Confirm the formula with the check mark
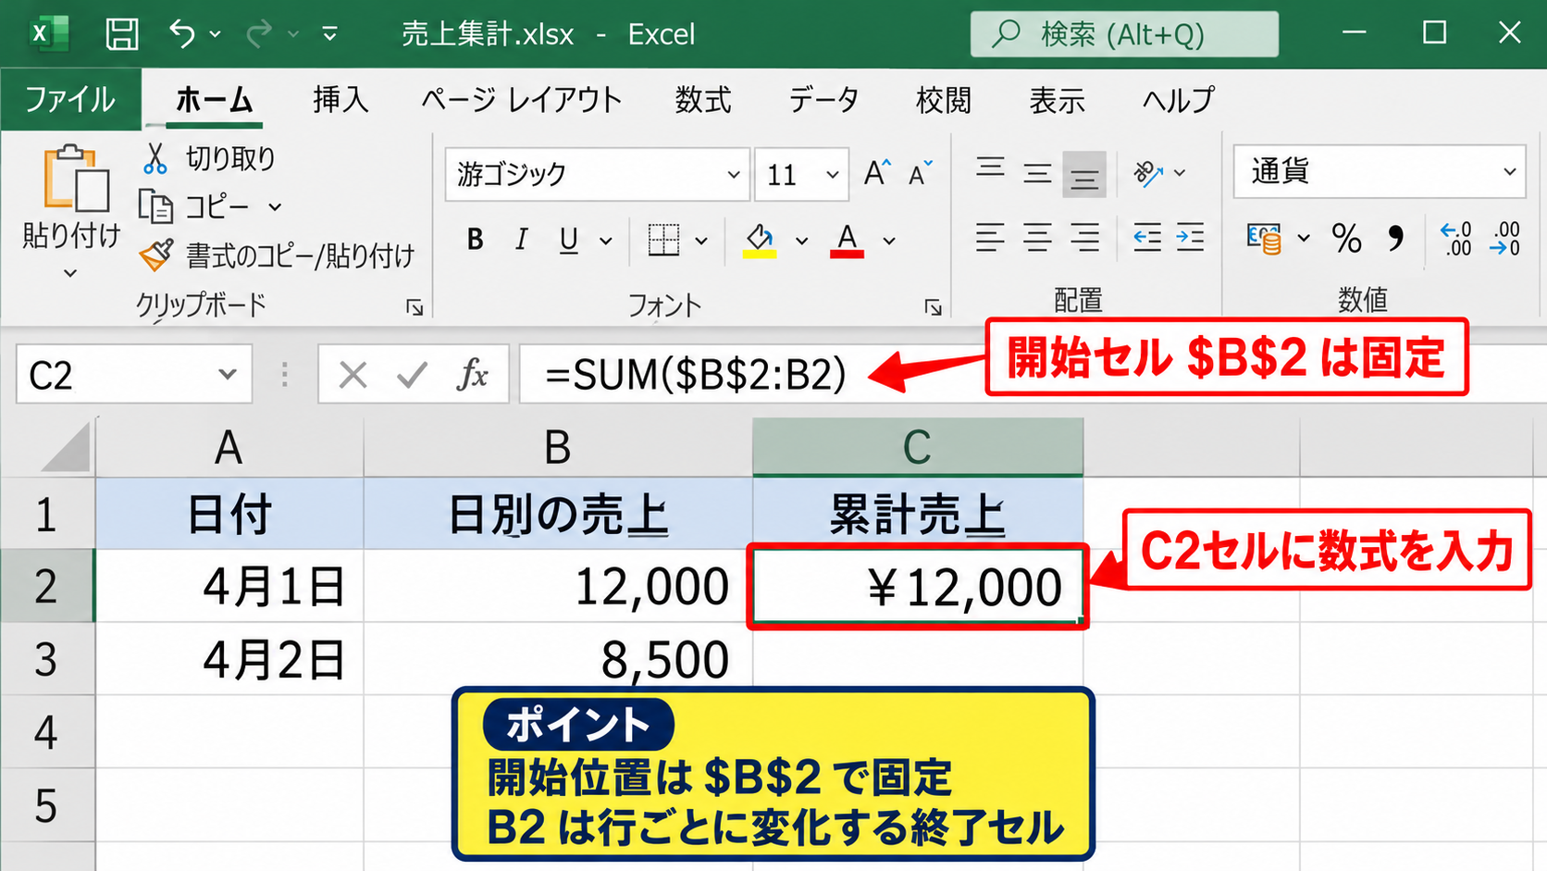This screenshot has height=871, width=1547. (x=411, y=374)
